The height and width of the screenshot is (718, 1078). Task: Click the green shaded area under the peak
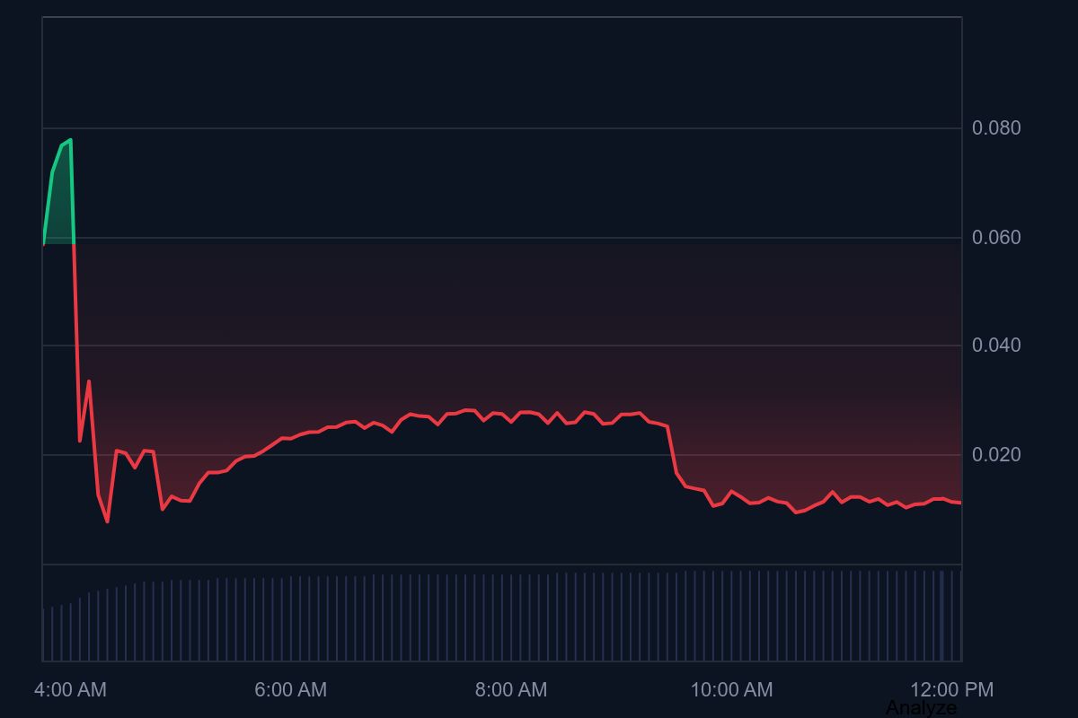click(58, 215)
